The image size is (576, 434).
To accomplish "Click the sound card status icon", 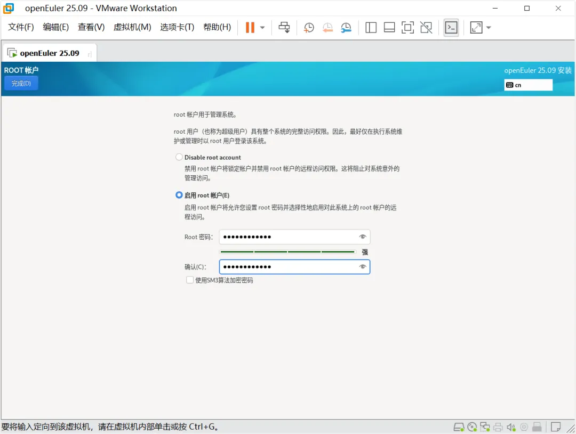I will 511,427.
